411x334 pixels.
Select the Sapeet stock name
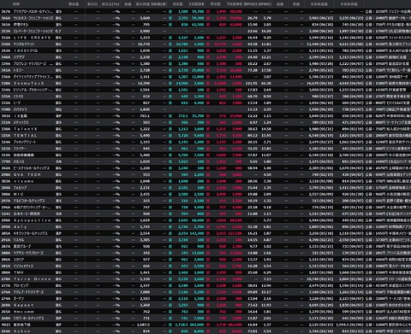click(24, 305)
